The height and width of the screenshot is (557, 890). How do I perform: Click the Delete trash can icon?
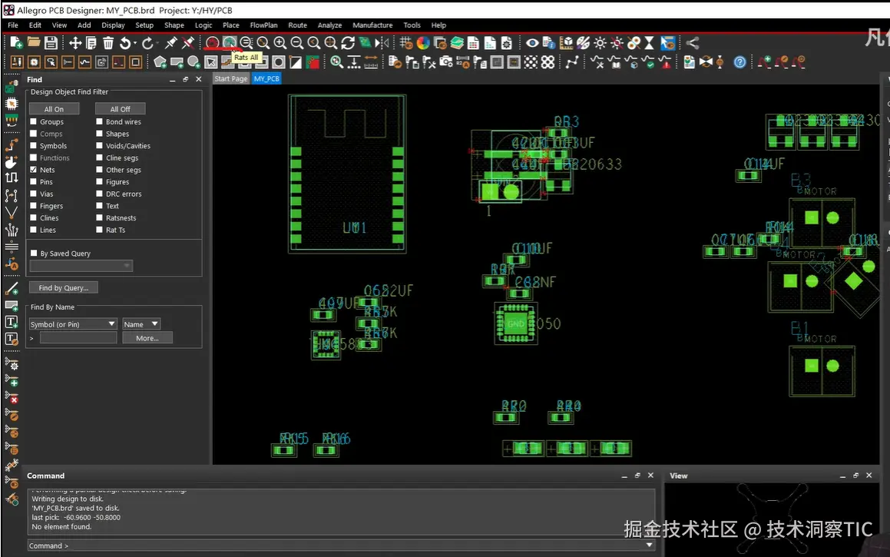[108, 43]
